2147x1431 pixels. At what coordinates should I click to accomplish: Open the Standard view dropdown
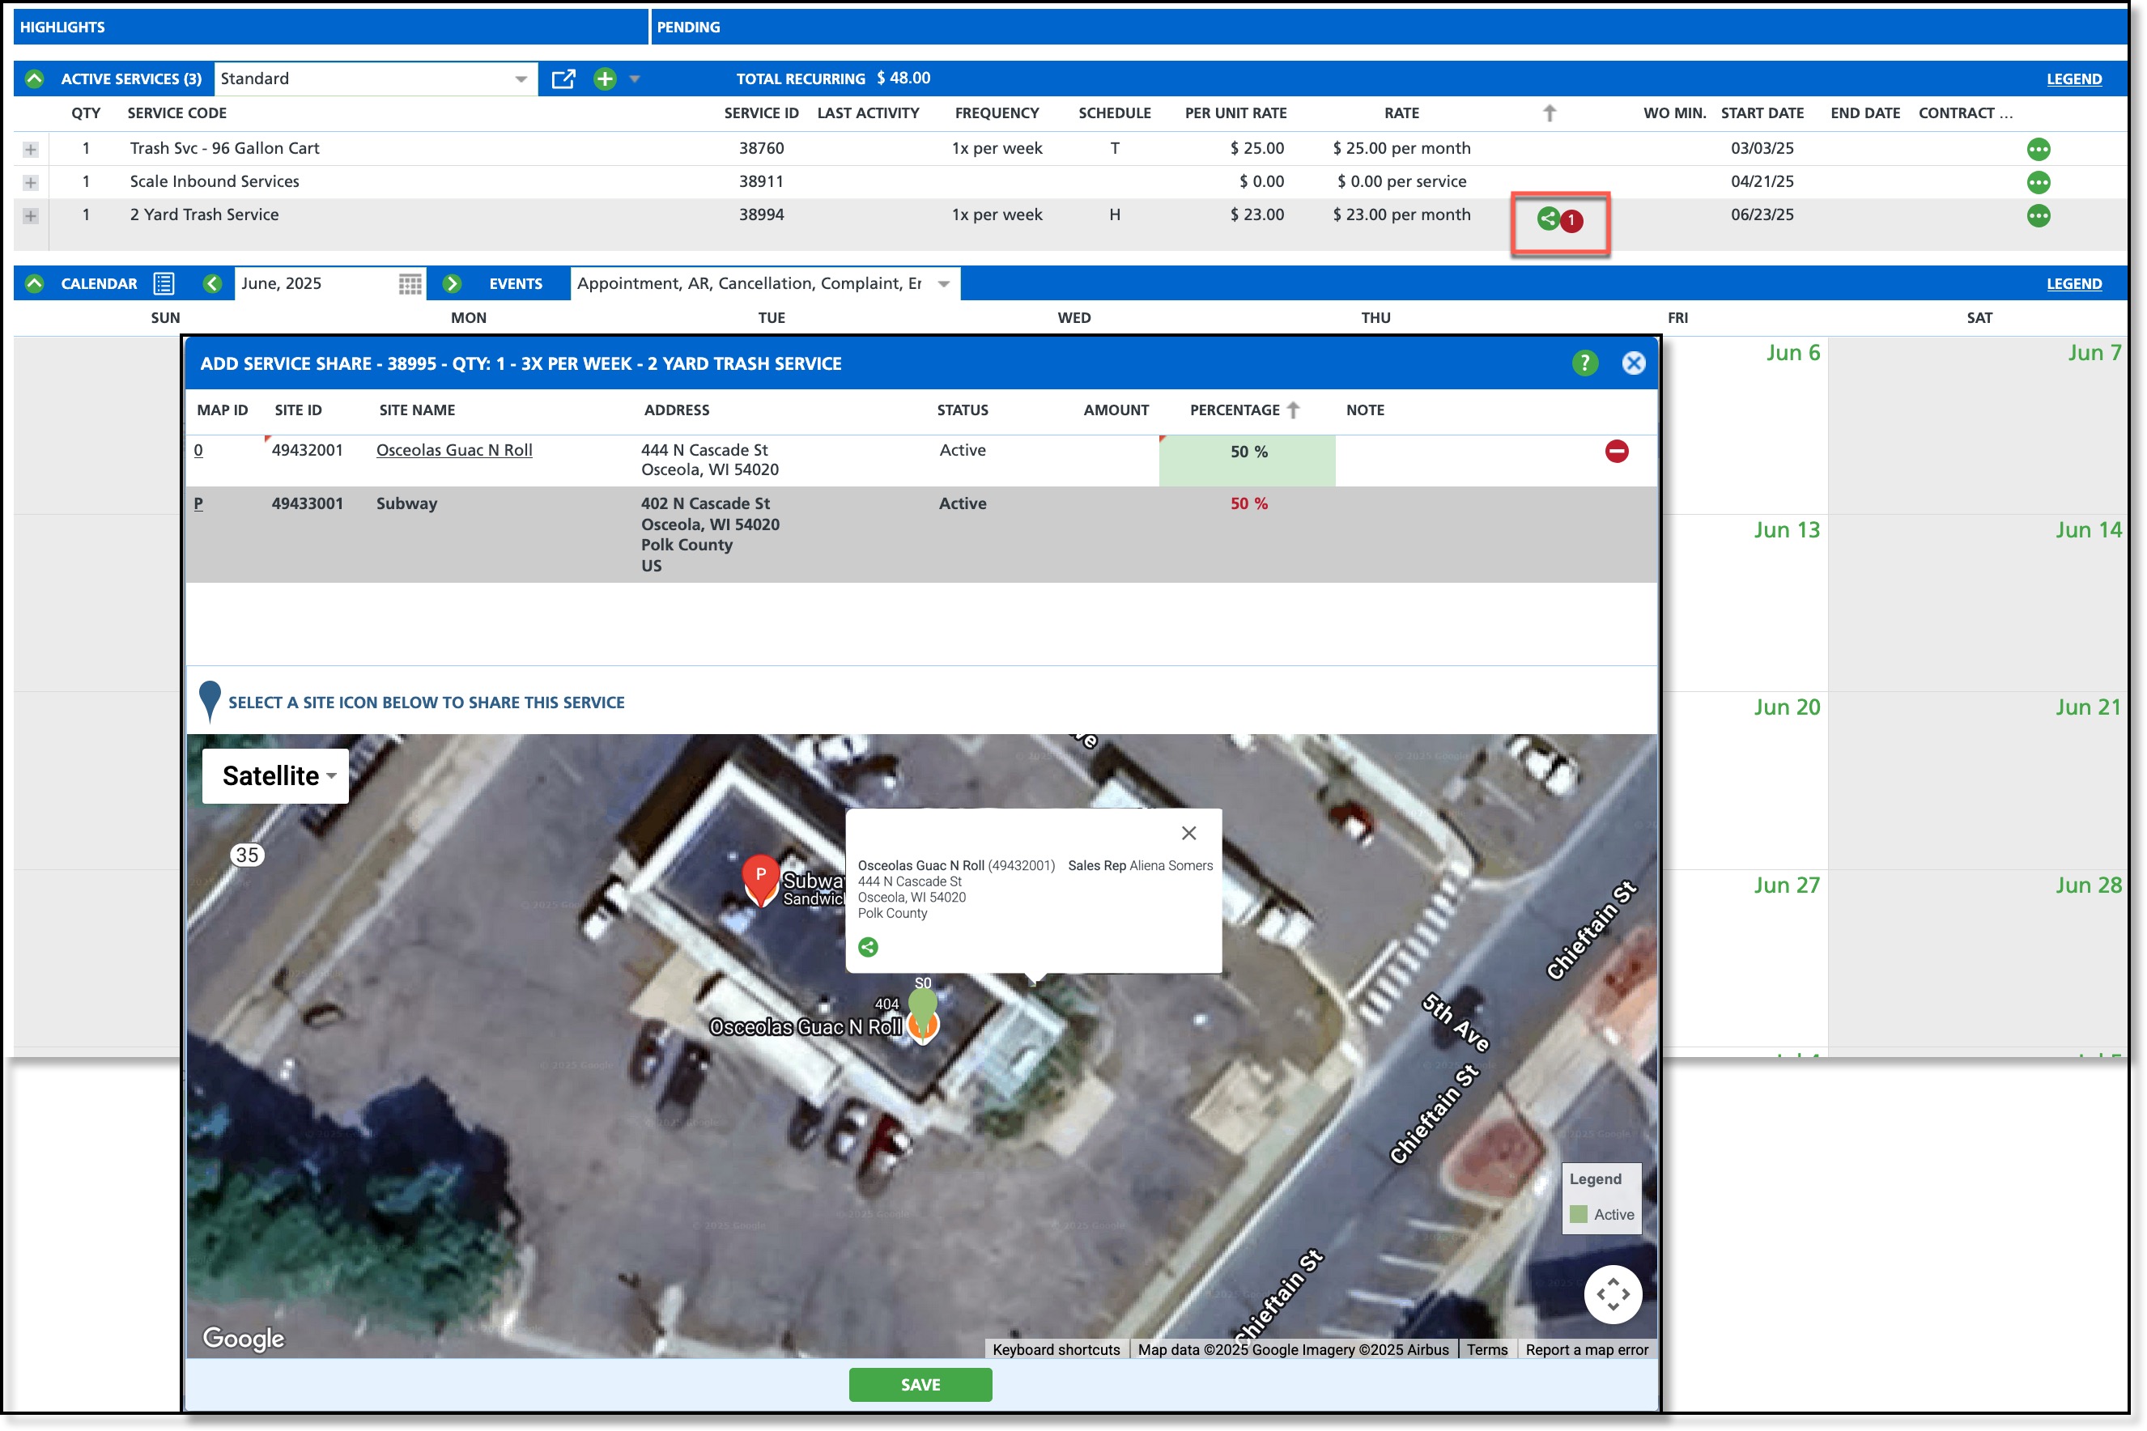(x=521, y=79)
